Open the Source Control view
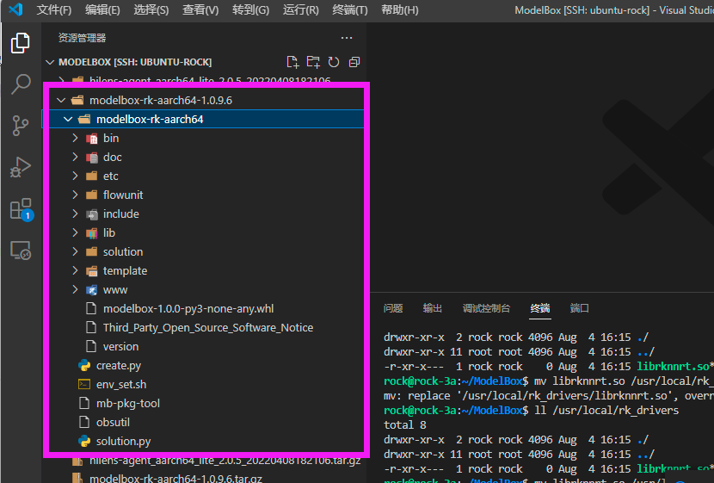The height and width of the screenshot is (483, 714). pyautogui.click(x=21, y=126)
